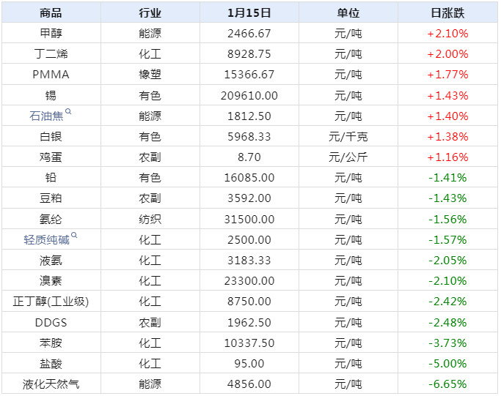Select the 95.00 price for 盐酸
The width and height of the screenshot is (501, 396).
pos(249,364)
